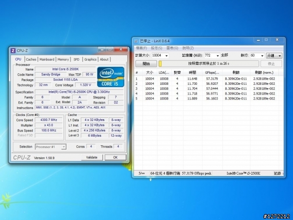293x220 pixels.
Task: Click the Intel Core i5-2500K status entry
Action: point(243,173)
